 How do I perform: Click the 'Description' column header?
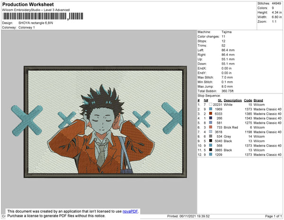pyautogui.click(x=233, y=101)
